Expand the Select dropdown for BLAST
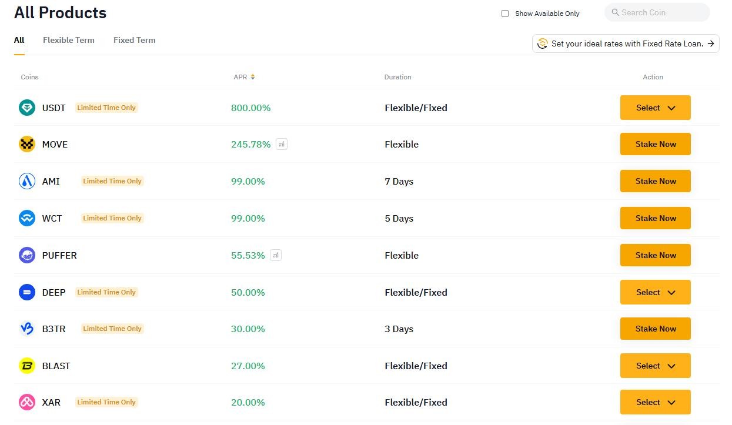The width and height of the screenshot is (732, 425). point(656,366)
